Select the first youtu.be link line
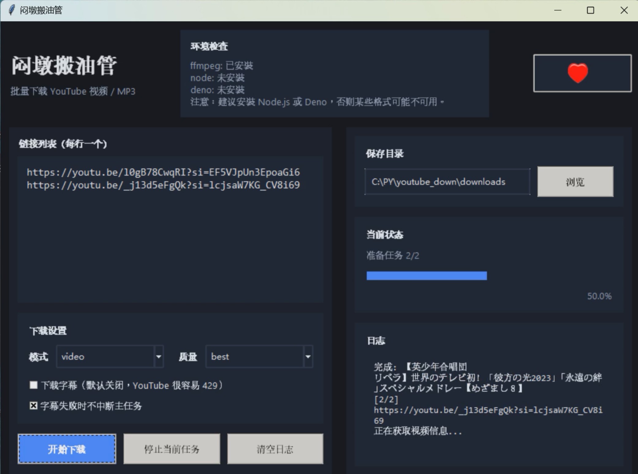The width and height of the screenshot is (638, 474). click(x=163, y=172)
